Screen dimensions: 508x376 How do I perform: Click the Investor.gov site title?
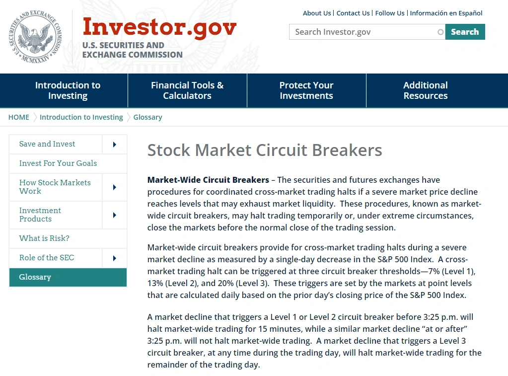click(x=159, y=27)
